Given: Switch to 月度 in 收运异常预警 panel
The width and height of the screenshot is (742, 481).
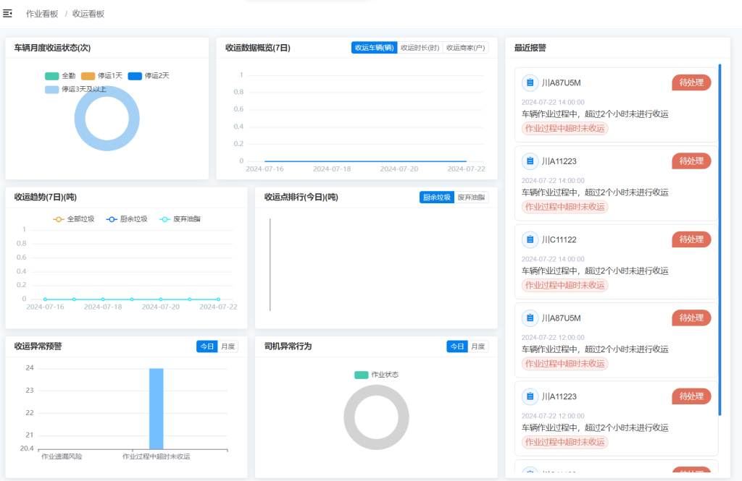Looking at the screenshot, I should (x=228, y=346).
